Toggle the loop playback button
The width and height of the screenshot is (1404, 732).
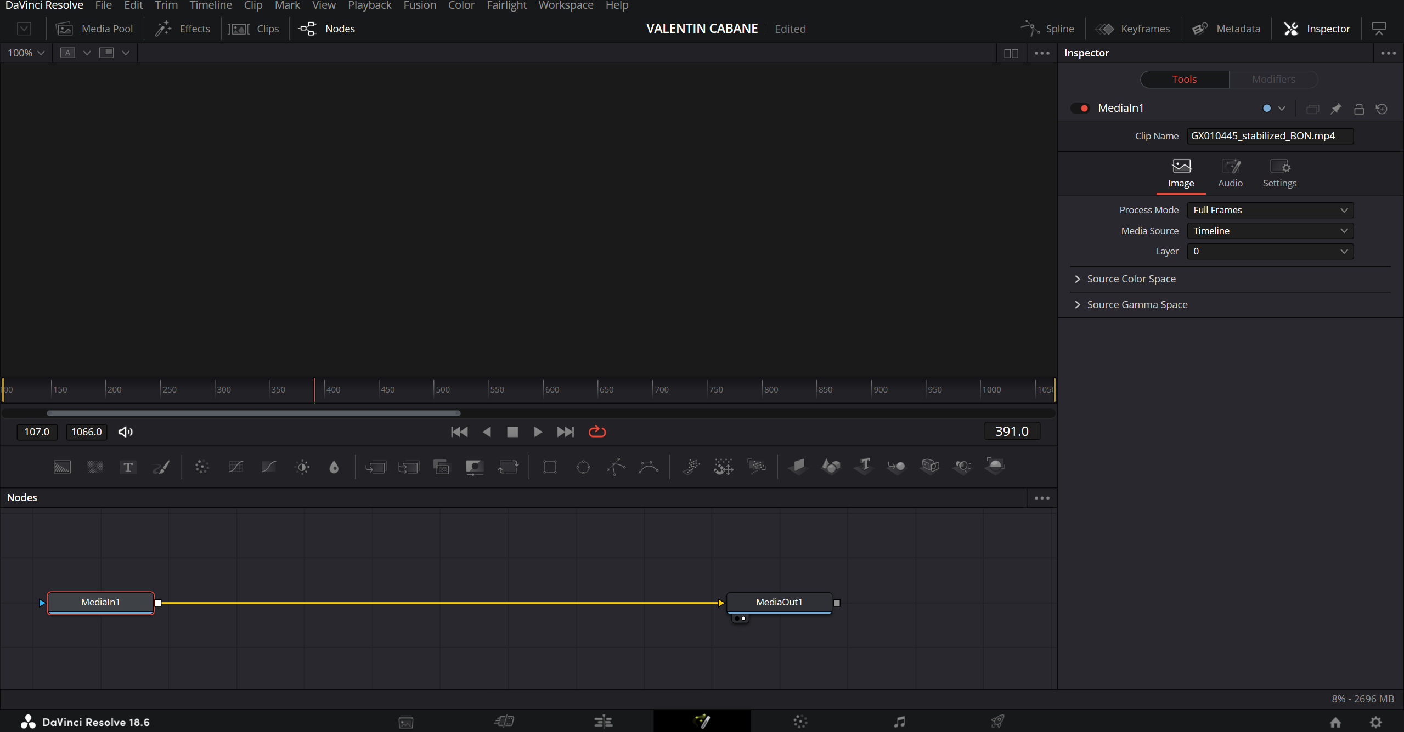597,432
